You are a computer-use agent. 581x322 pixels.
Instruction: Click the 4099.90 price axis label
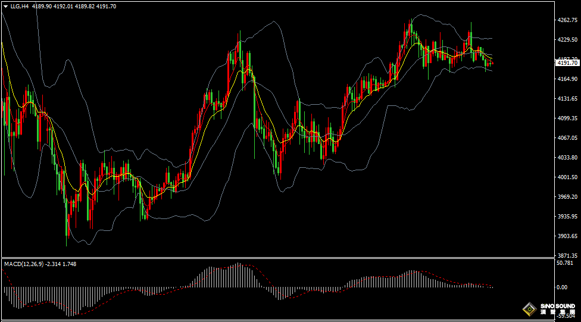[567, 118]
